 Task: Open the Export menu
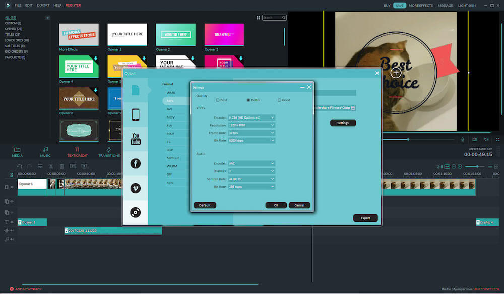tap(43, 5)
